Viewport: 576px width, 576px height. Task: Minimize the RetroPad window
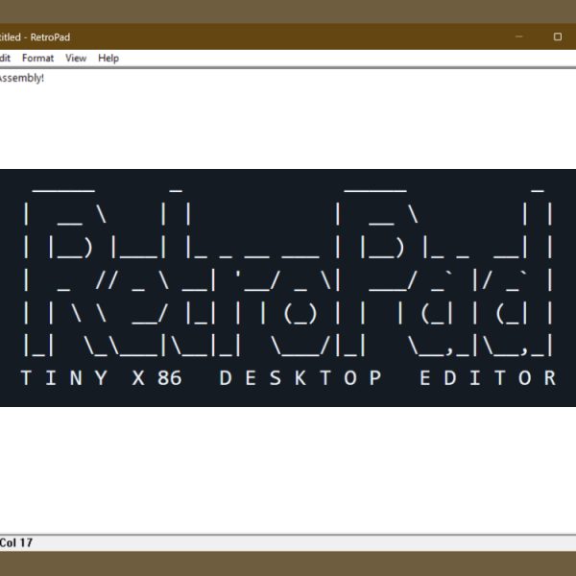point(519,36)
